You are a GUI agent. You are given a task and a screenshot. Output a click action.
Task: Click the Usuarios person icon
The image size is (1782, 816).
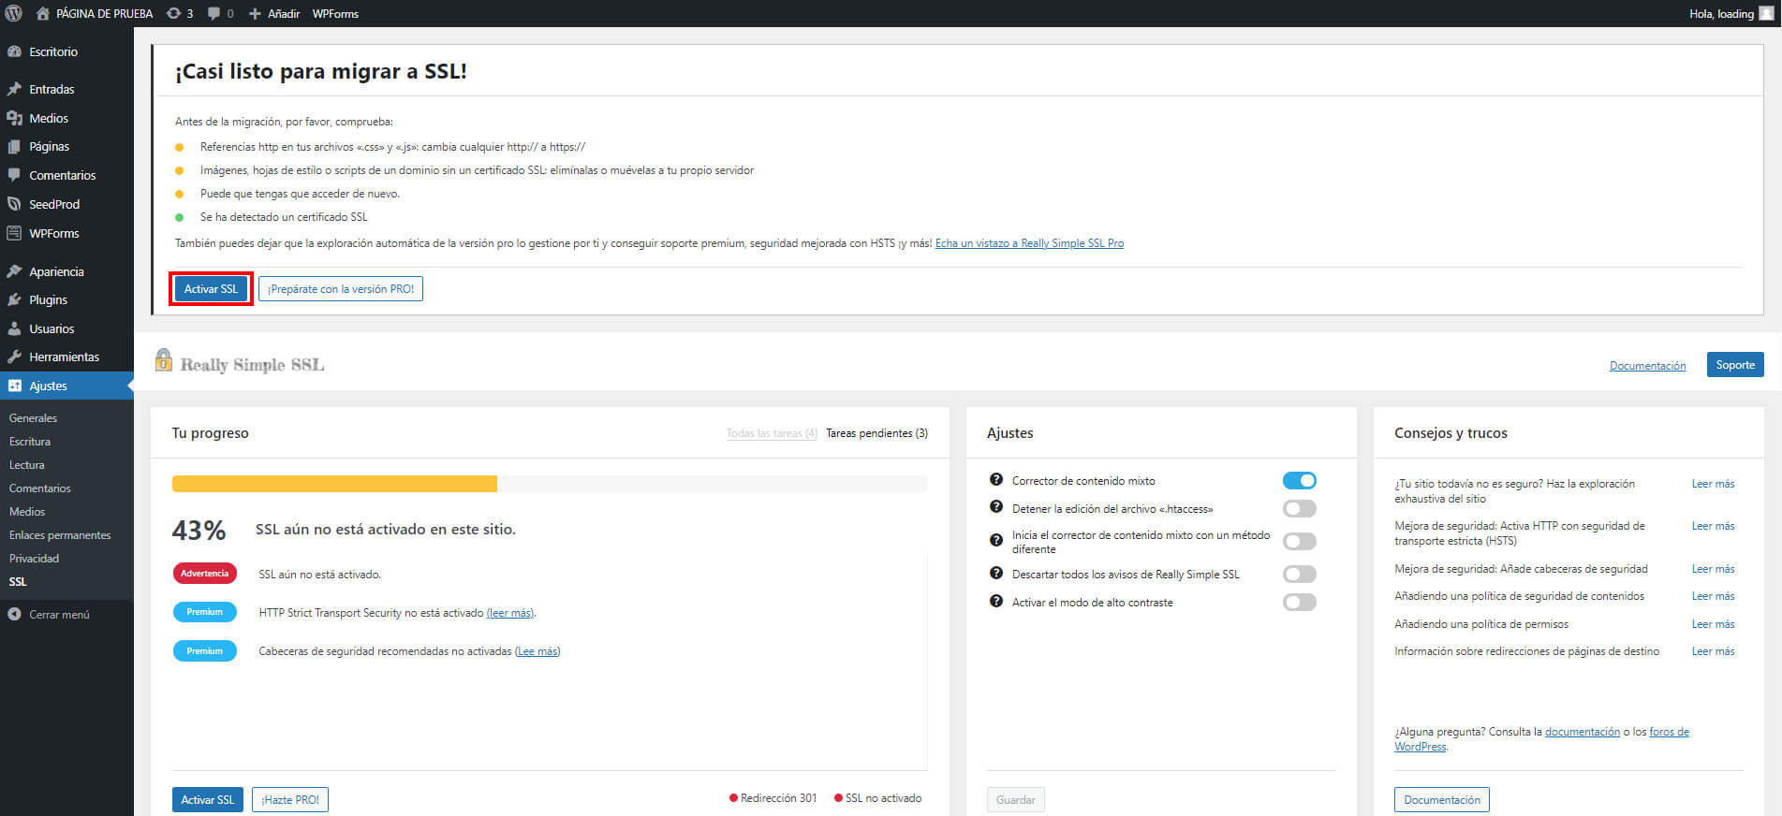pyautogui.click(x=14, y=328)
